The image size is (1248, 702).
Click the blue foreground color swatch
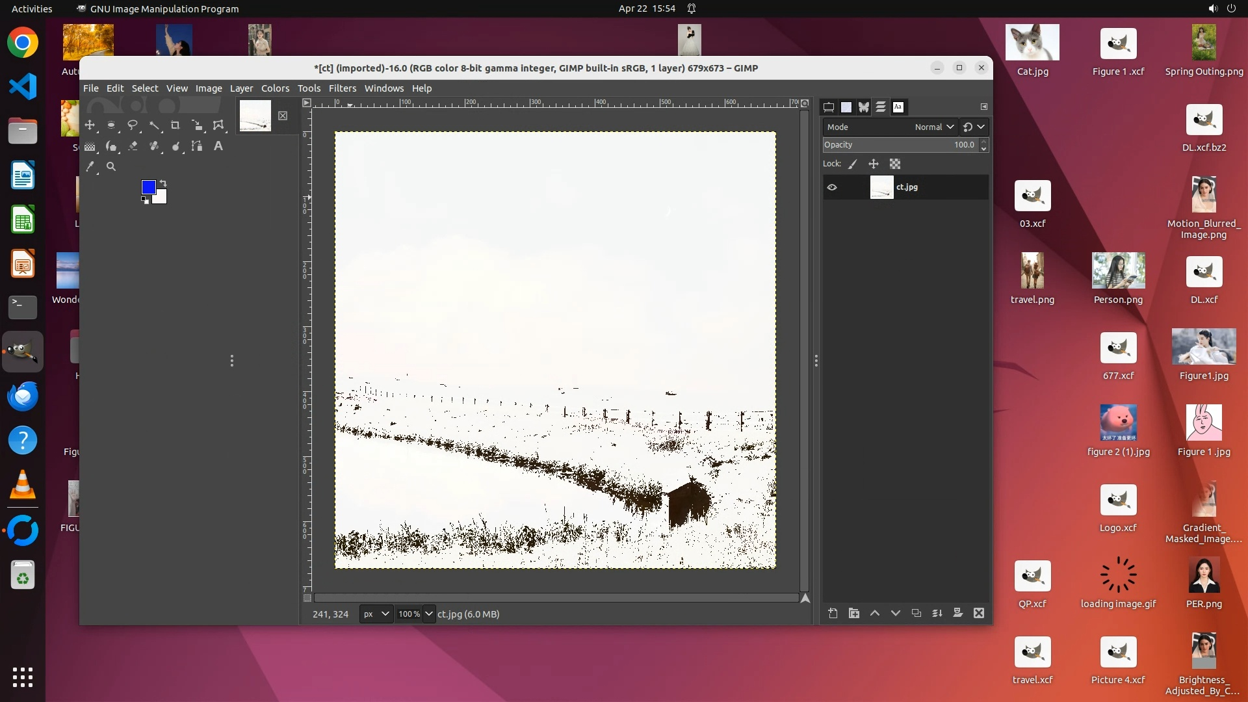pos(148,187)
